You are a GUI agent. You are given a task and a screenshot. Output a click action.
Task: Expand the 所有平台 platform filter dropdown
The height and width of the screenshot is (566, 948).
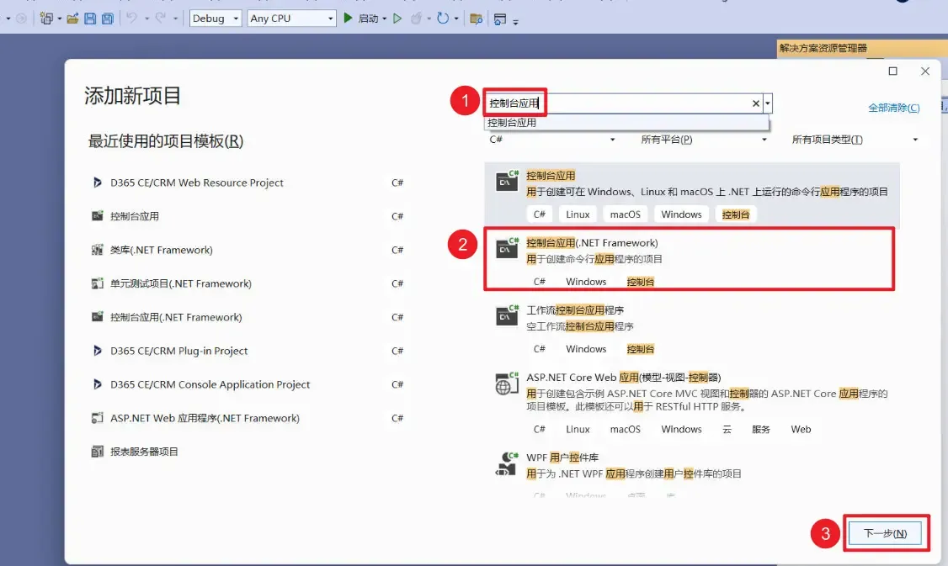tap(701, 140)
